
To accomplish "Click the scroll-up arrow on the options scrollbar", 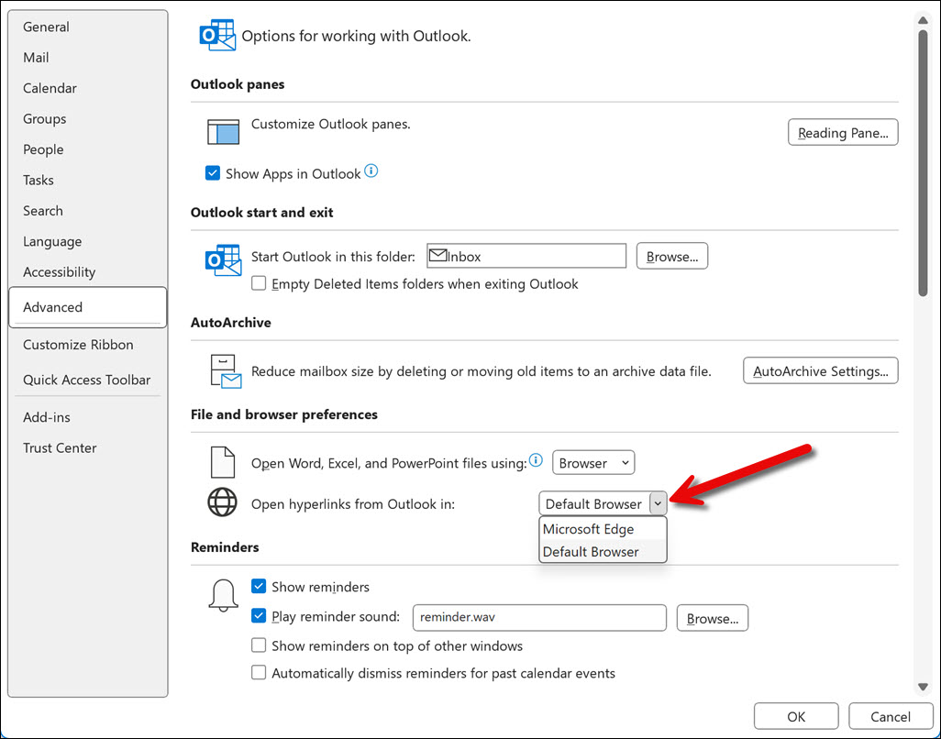I will 923,21.
